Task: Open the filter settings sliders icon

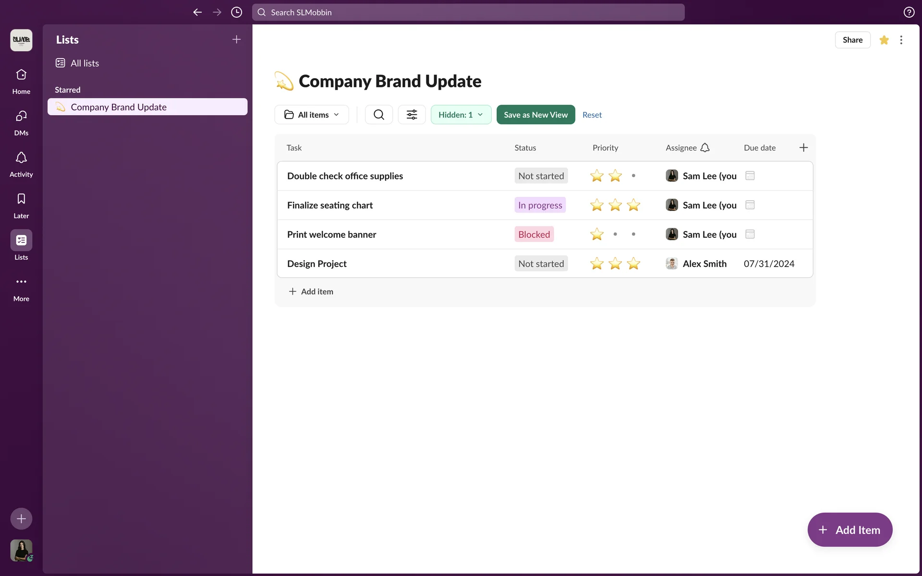Action: [412, 115]
